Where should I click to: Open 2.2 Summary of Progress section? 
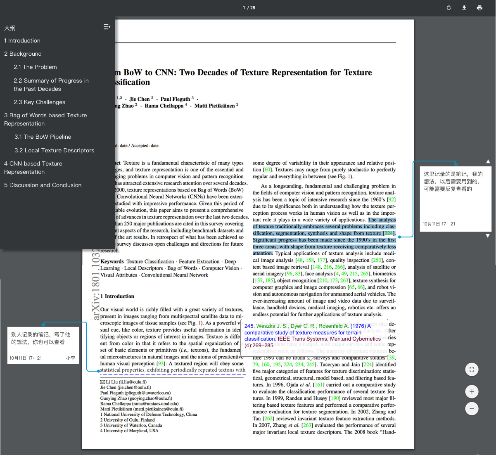point(51,85)
